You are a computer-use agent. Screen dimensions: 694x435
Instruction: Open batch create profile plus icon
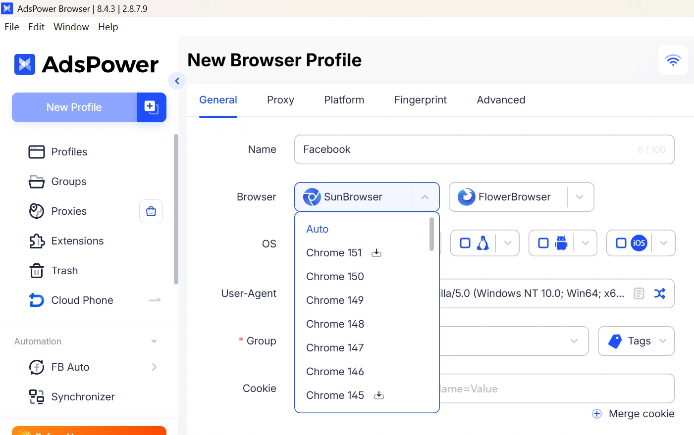151,107
